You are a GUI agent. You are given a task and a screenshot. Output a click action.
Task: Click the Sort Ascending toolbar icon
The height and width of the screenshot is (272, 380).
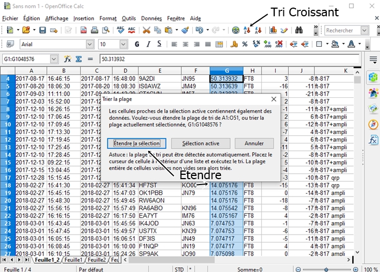pyautogui.click(x=247, y=30)
